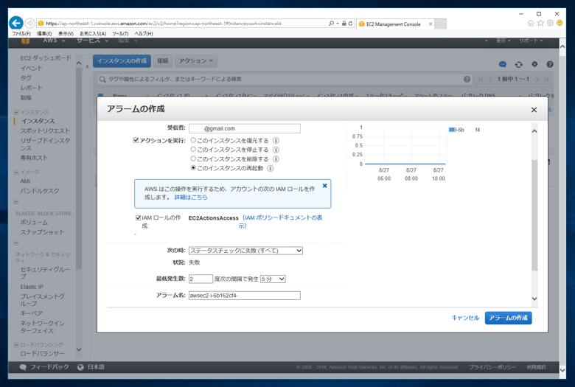
Task: Select このインスタンスを削除する radio button
Action: point(193,158)
